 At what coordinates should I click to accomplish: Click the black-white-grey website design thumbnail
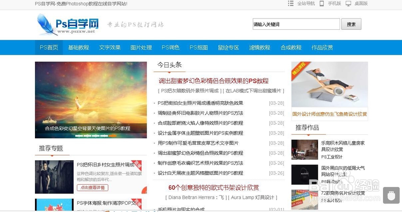pos(305,175)
